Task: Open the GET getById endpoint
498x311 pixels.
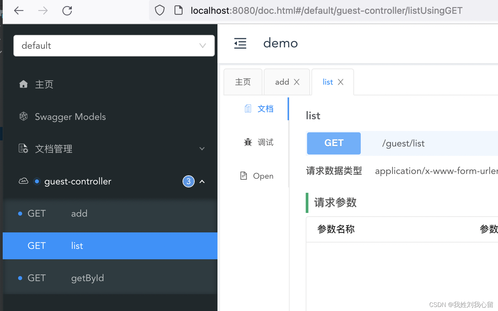Action: pyautogui.click(x=110, y=278)
